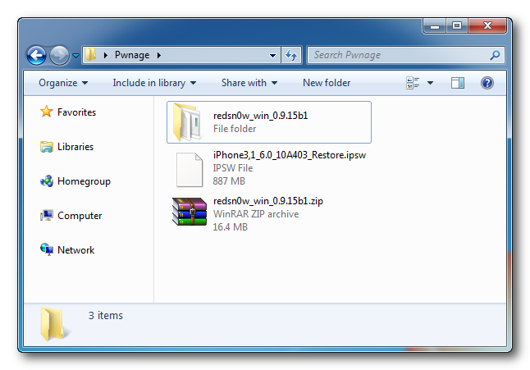Click the WinRAR archive books icon
Viewport: 530px width, 370px height.
click(190, 212)
